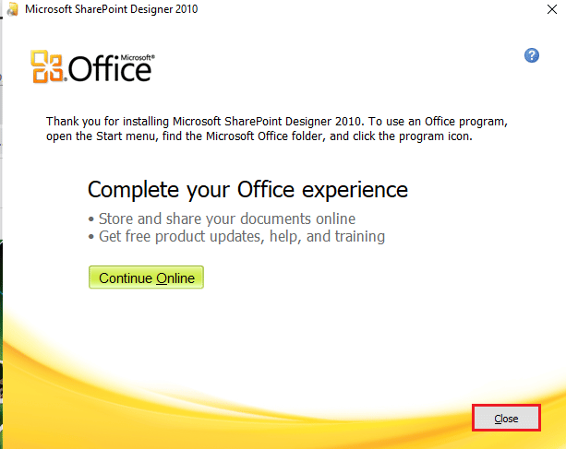Click the Office wordmark text in logo

109,70
